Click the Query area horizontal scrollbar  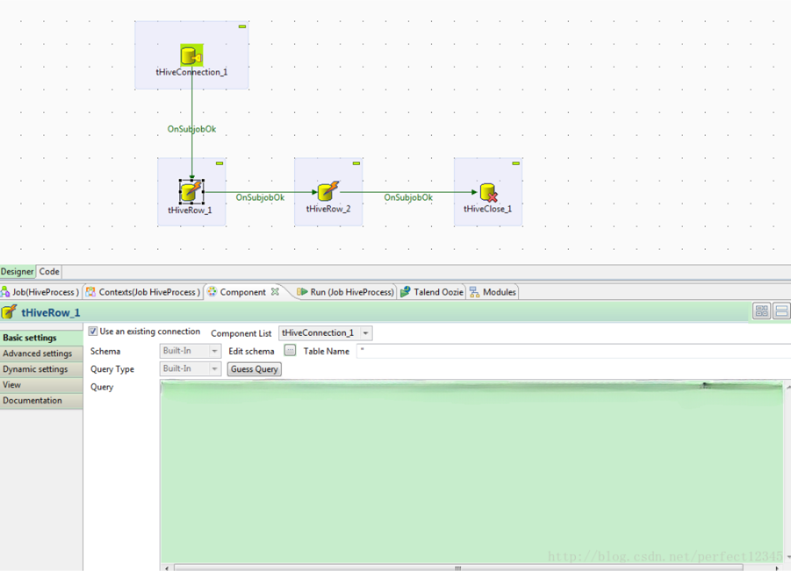point(456,567)
